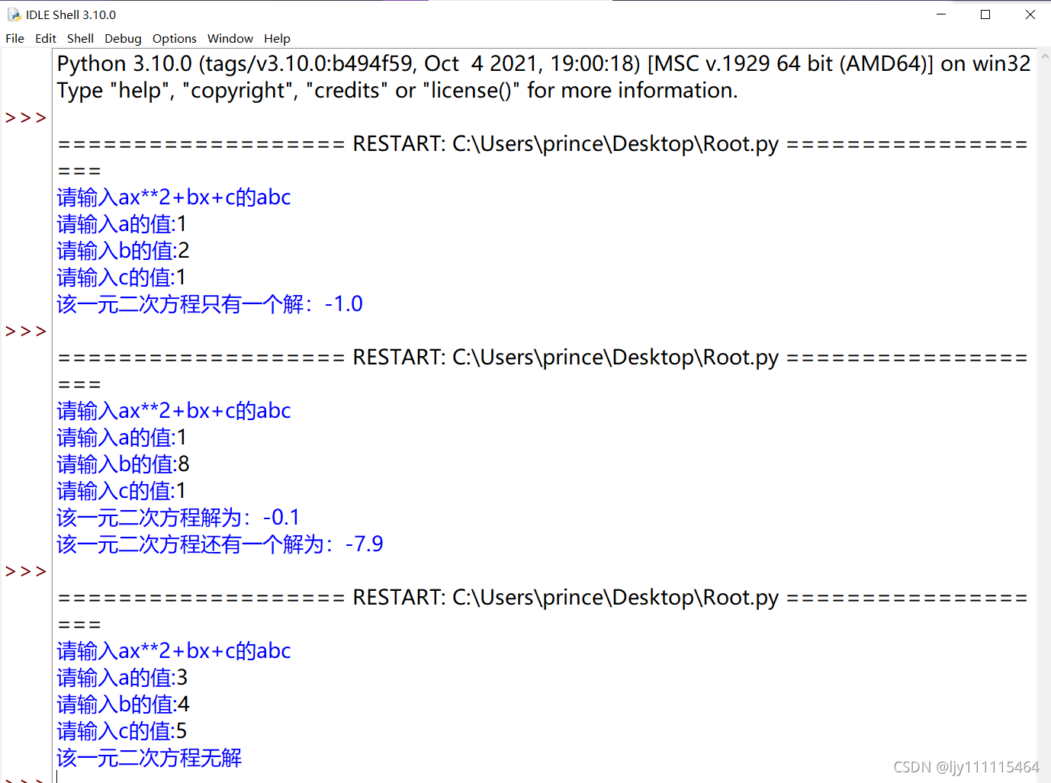Open the Debug menu

[x=123, y=38]
